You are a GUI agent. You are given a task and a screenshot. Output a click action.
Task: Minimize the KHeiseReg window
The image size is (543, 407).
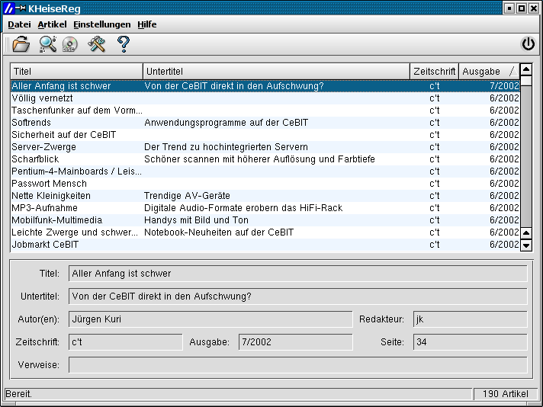pos(509,8)
